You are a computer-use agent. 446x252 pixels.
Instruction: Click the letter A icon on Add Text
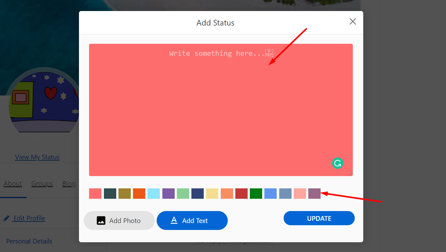coord(174,220)
